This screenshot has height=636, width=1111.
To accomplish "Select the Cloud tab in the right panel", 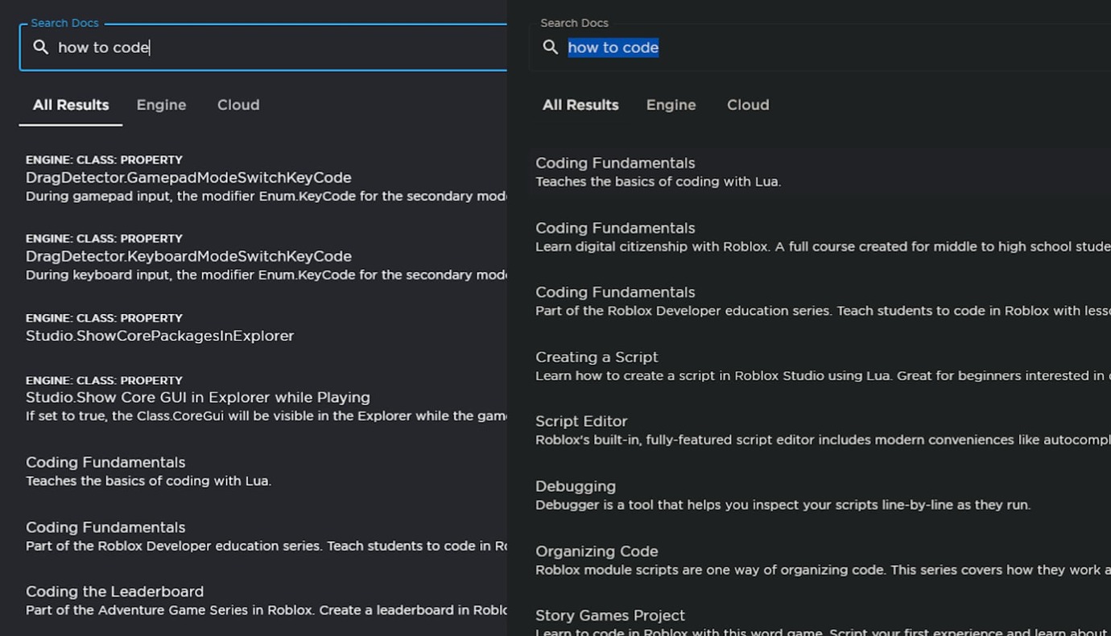I will pyautogui.click(x=747, y=105).
